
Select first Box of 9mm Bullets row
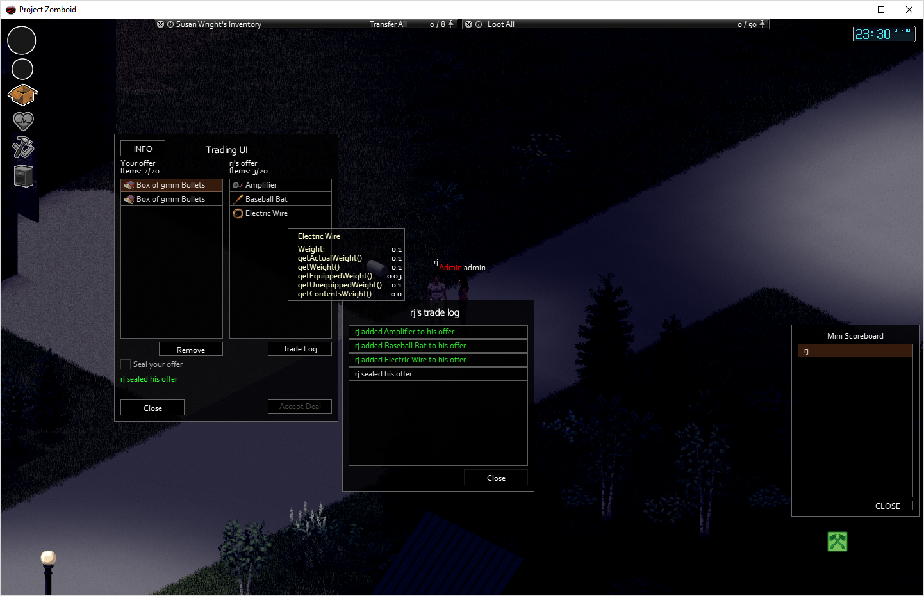(x=172, y=185)
